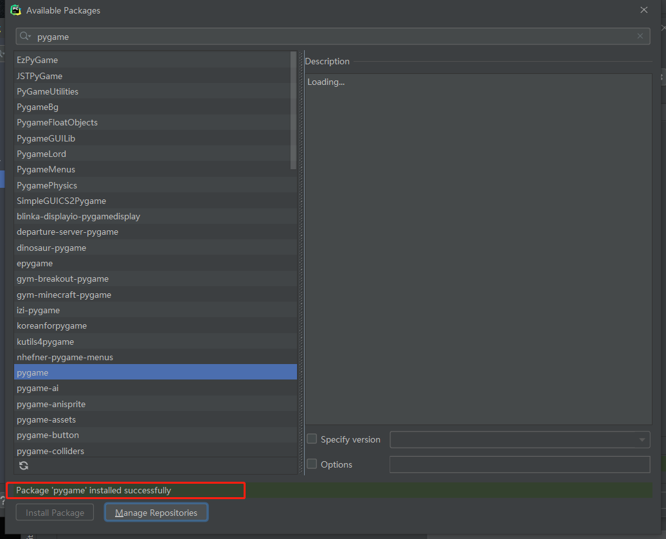Select pygame-anisprite package

click(156, 404)
